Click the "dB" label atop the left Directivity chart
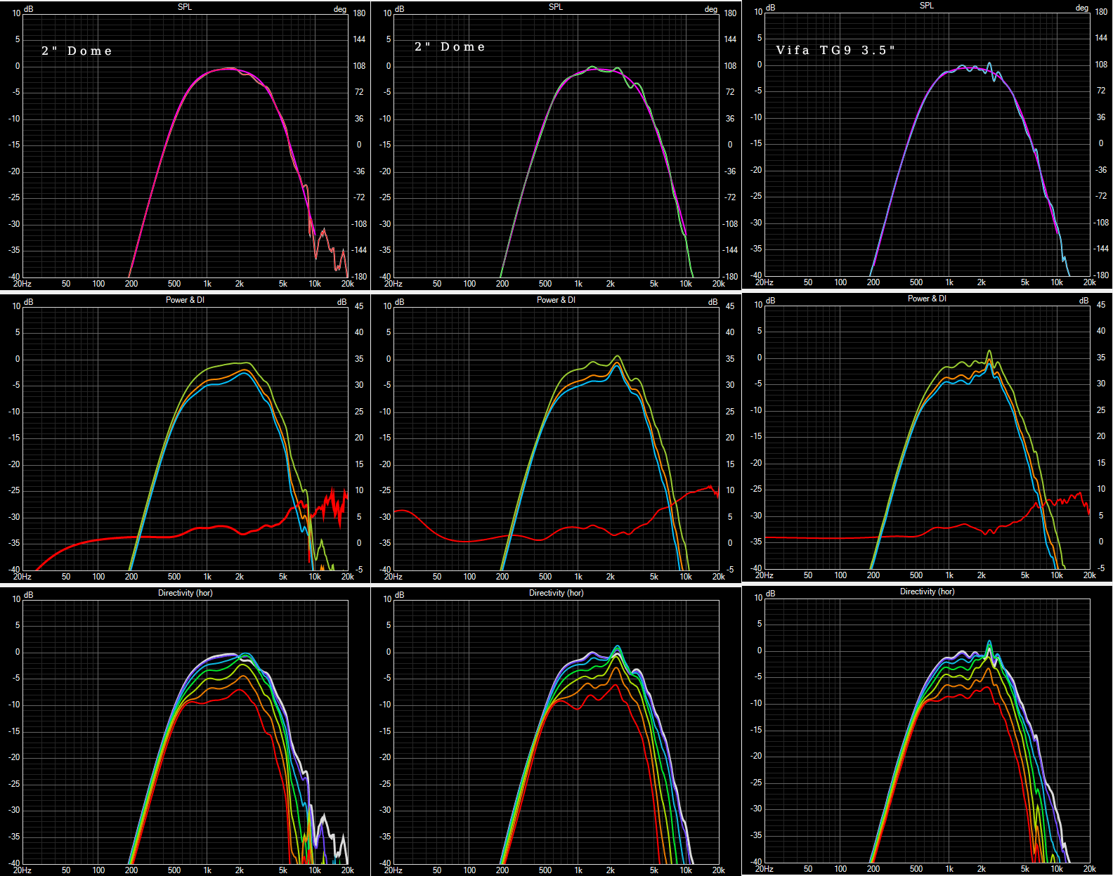The width and height of the screenshot is (1113, 876). (x=29, y=595)
